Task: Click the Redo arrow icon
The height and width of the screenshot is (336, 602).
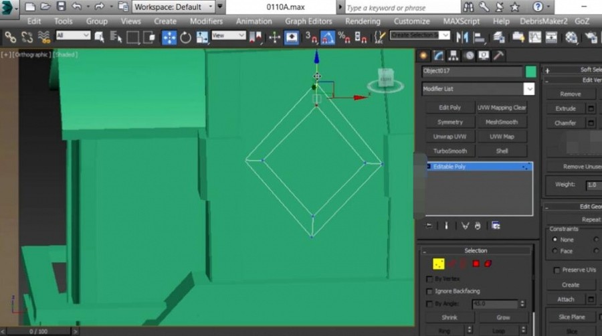Action: click(x=99, y=7)
